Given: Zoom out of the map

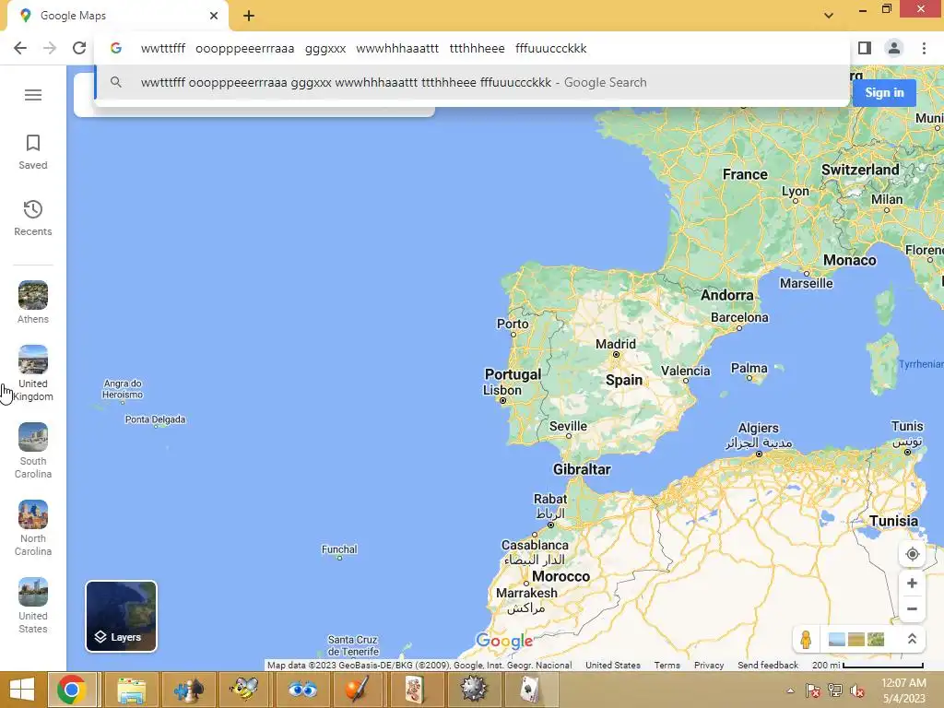Looking at the screenshot, I should [x=912, y=608].
